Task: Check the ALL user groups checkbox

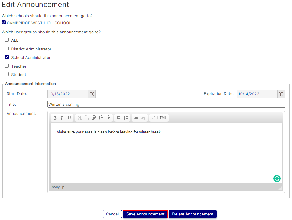Action: click(x=7, y=40)
